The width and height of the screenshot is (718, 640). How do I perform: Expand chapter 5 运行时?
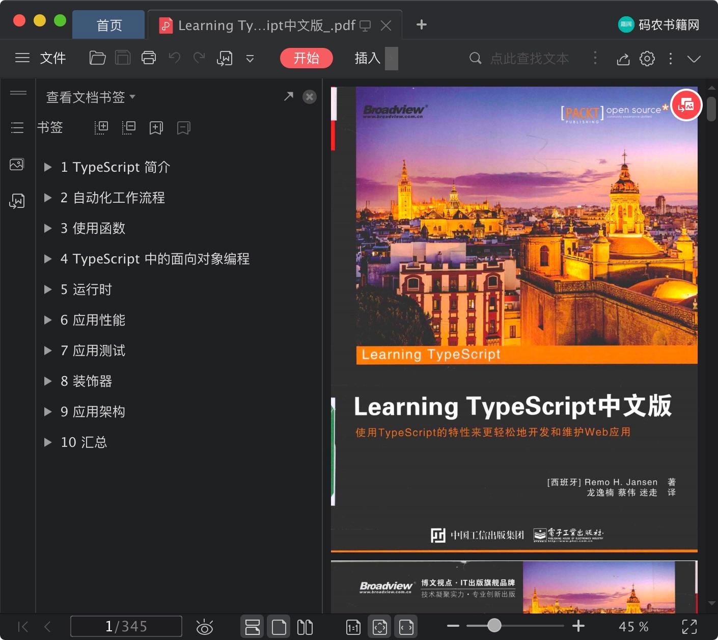48,289
